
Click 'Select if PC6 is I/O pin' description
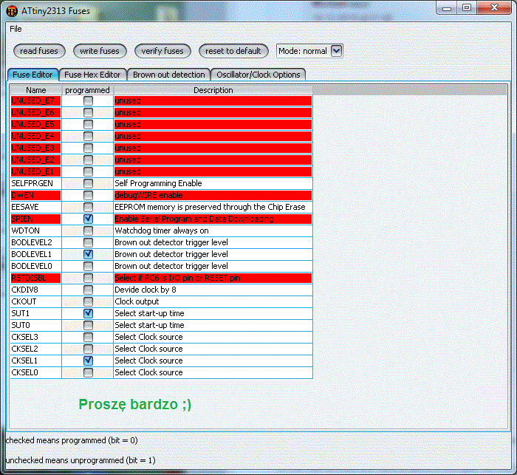[213, 278]
